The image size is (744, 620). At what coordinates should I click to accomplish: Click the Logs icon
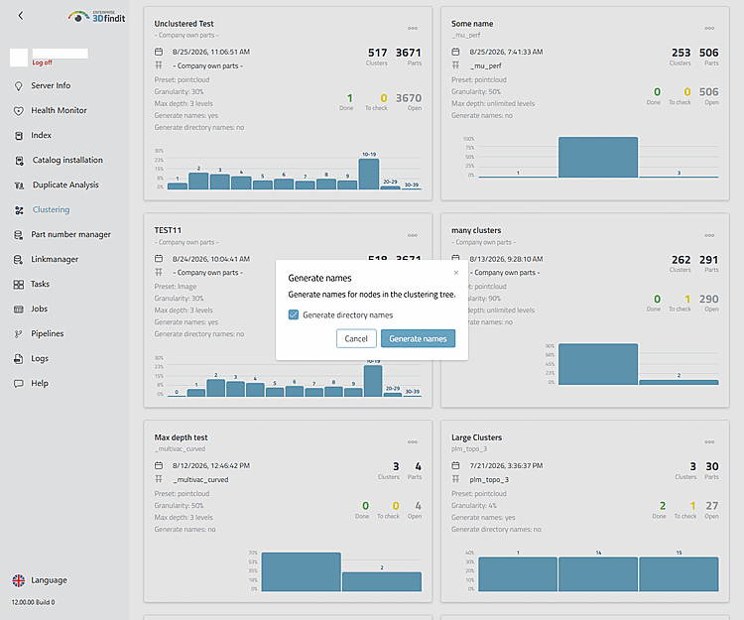tap(19, 359)
